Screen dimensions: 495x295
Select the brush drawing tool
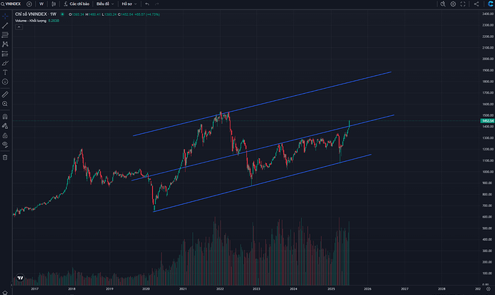tap(5, 63)
